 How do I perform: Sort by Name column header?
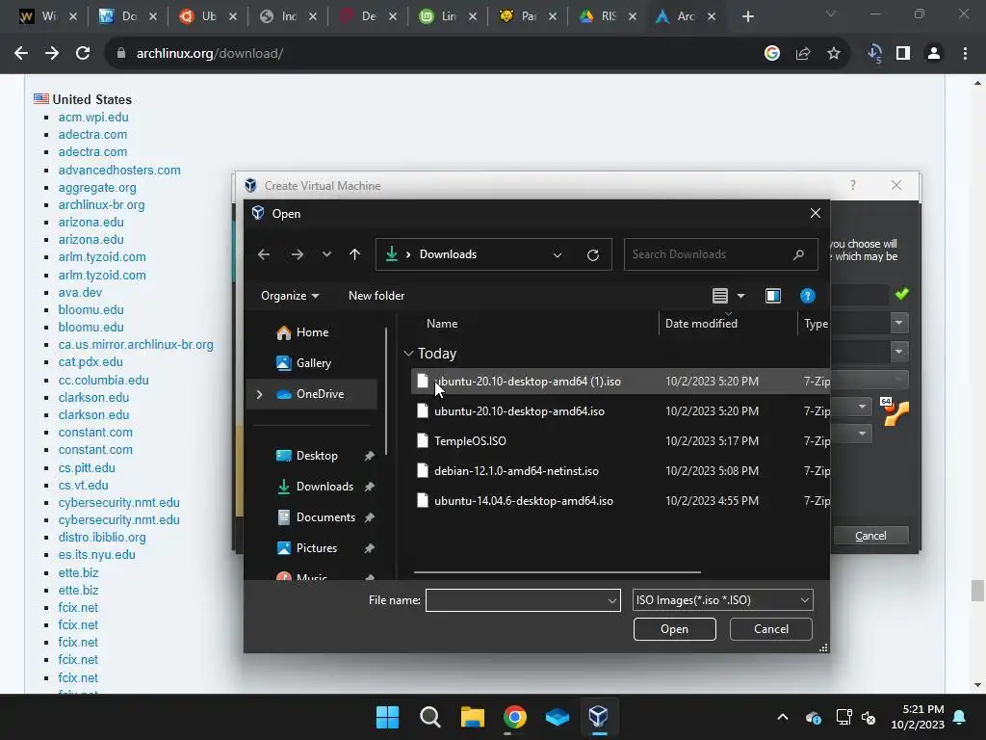(442, 324)
